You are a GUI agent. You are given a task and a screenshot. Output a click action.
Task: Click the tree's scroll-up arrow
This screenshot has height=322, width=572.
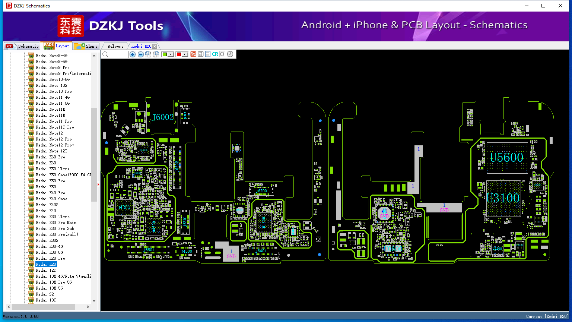coord(94,56)
